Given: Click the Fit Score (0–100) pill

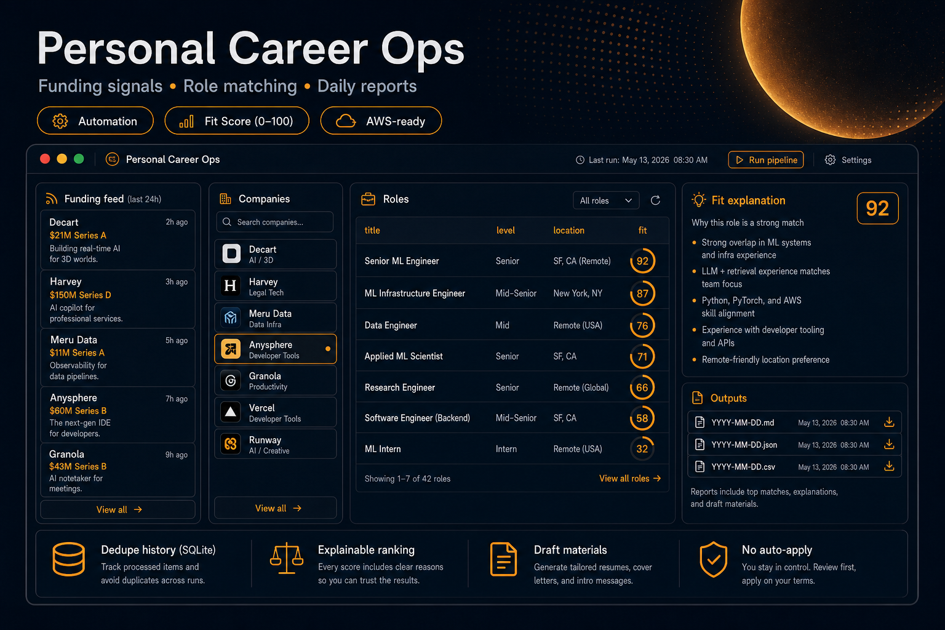Looking at the screenshot, I should point(237,121).
